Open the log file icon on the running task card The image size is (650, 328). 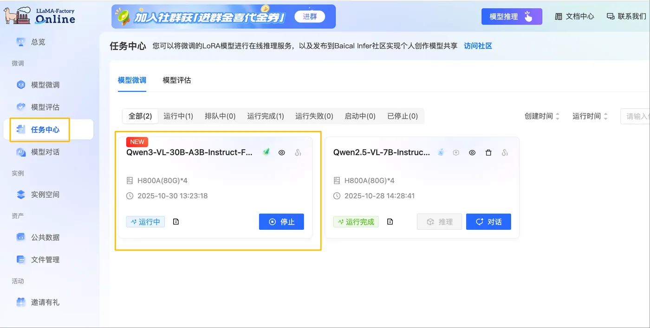(x=175, y=221)
